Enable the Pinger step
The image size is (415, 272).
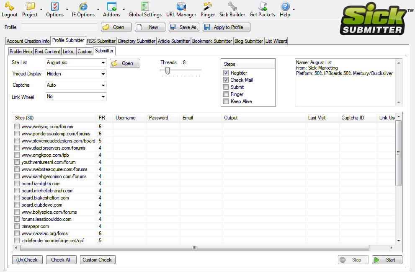[x=226, y=94]
